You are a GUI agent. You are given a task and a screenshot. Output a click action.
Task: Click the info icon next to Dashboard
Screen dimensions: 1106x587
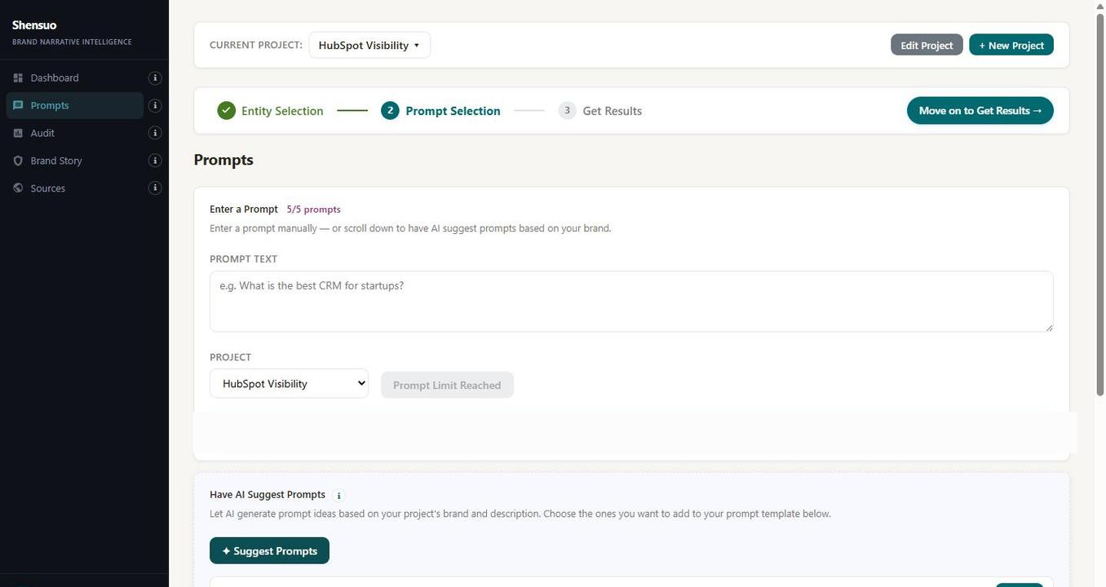155,78
